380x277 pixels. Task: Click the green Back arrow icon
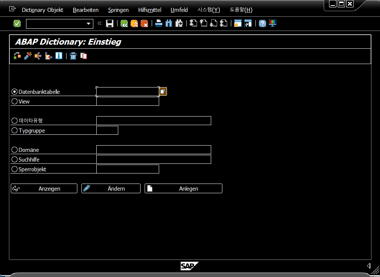click(124, 23)
